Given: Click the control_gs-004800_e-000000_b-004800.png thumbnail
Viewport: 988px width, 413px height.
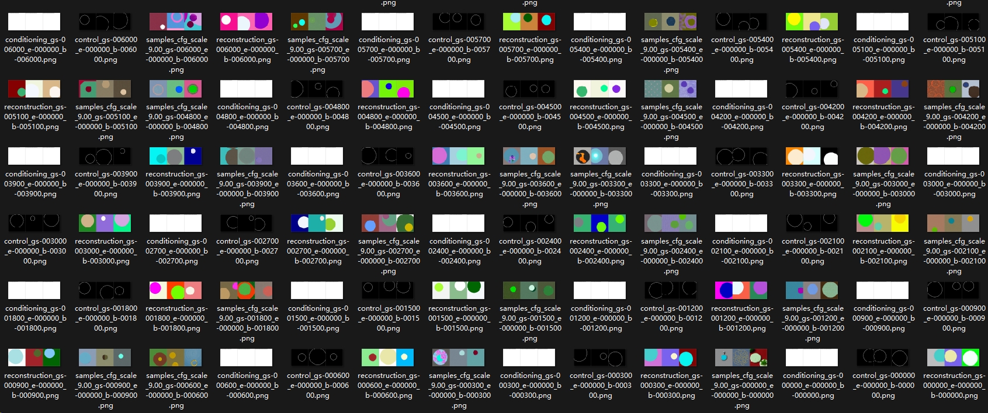Looking at the screenshot, I should pyautogui.click(x=317, y=89).
